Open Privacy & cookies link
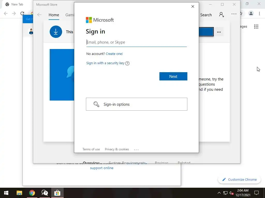The width and height of the screenshot is (265, 198). [x=117, y=149]
